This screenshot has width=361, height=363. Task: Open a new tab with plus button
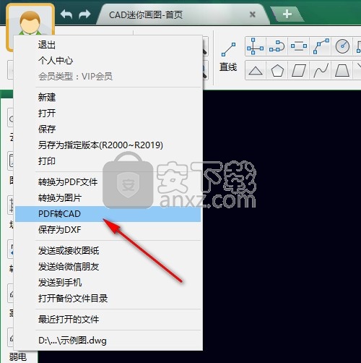pos(287,14)
